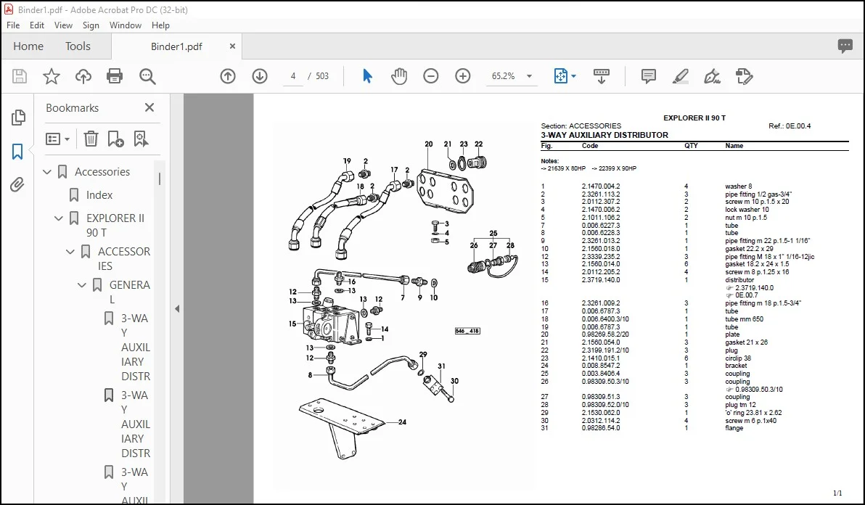Click part code 2.1470.004.2
The image size is (865, 505).
pos(601,186)
